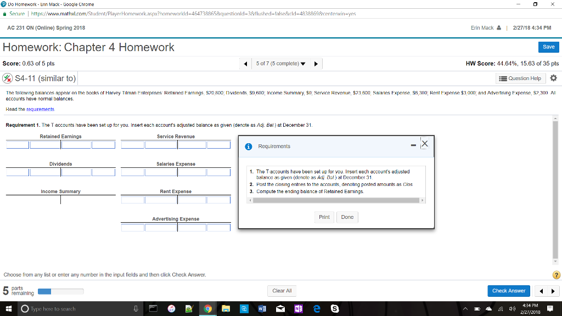562x316 pixels.
Task: Click Retained Earnings credit label field
Action: (76, 145)
